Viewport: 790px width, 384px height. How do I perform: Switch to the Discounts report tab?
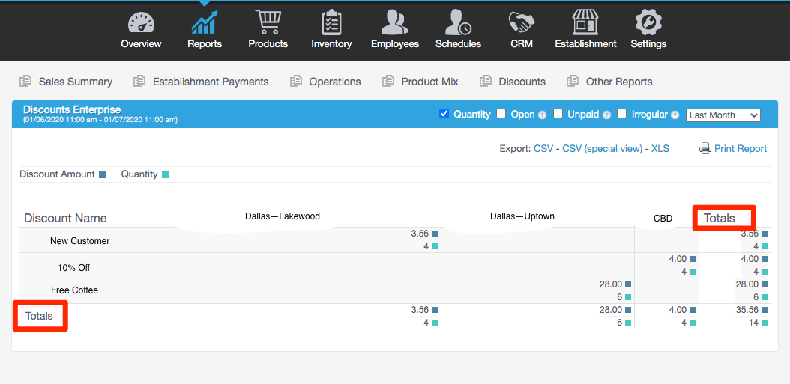pos(522,82)
